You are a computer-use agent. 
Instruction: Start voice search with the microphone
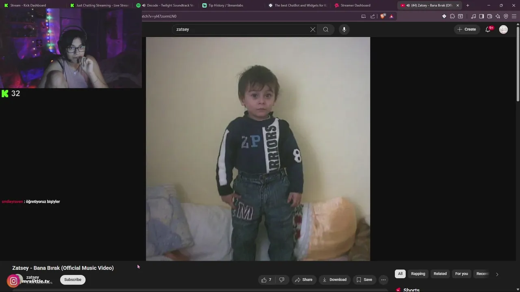(x=344, y=29)
